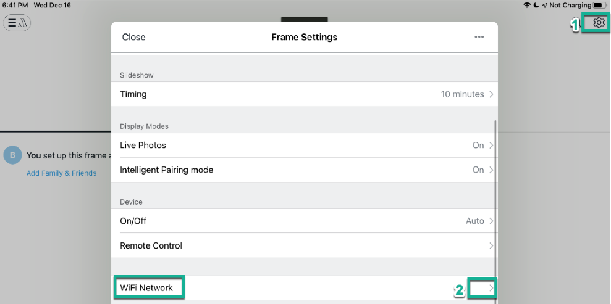This screenshot has width=611, height=304.
Task: Tap the frame list menu icon
Action: pyautogui.click(x=17, y=23)
